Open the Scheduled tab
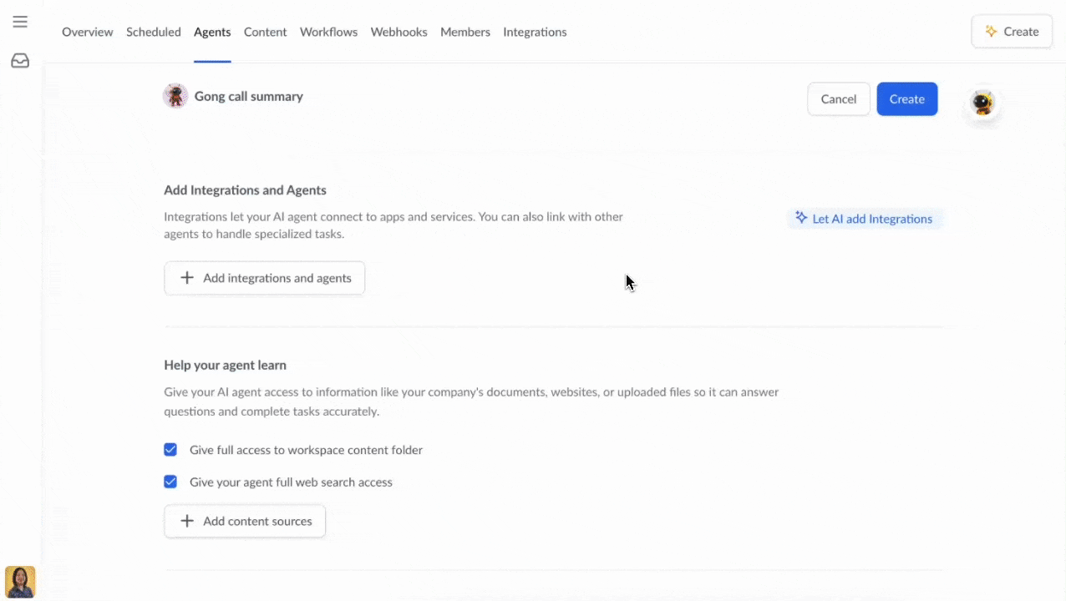 pos(154,32)
